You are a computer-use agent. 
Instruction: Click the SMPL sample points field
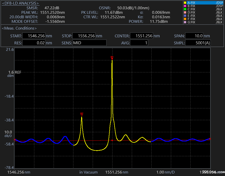coord(198,43)
